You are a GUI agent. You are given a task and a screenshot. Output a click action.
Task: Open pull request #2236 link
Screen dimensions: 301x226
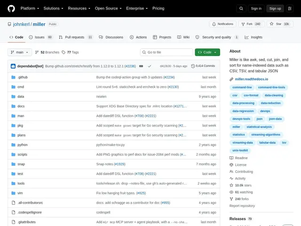click(130, 66)
